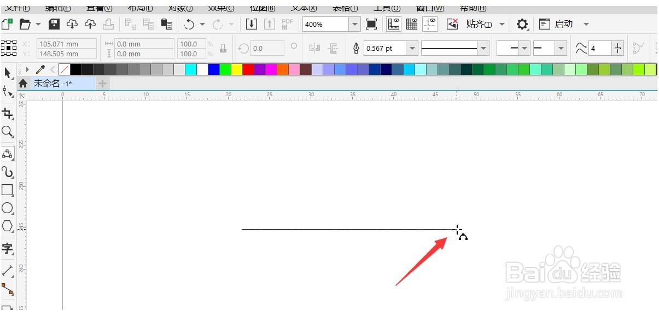The image size is (659, 316).
Task: Expand the 贴齐 snap-to dropdown
Action: point(502,24)
